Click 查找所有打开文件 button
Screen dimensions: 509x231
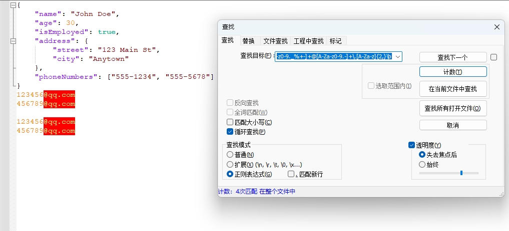click(453, 108)
